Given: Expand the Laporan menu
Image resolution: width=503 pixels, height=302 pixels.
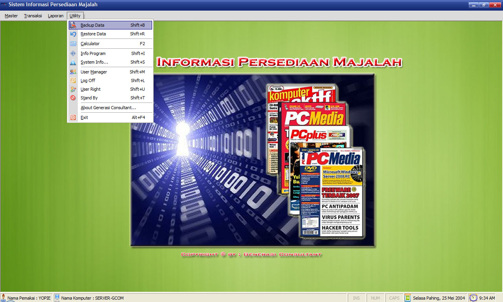Looking at the screenshot, I should [55, 16].
